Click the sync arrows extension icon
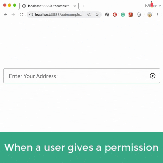This screenshot has height=163, width=163. tap(107, 15)
